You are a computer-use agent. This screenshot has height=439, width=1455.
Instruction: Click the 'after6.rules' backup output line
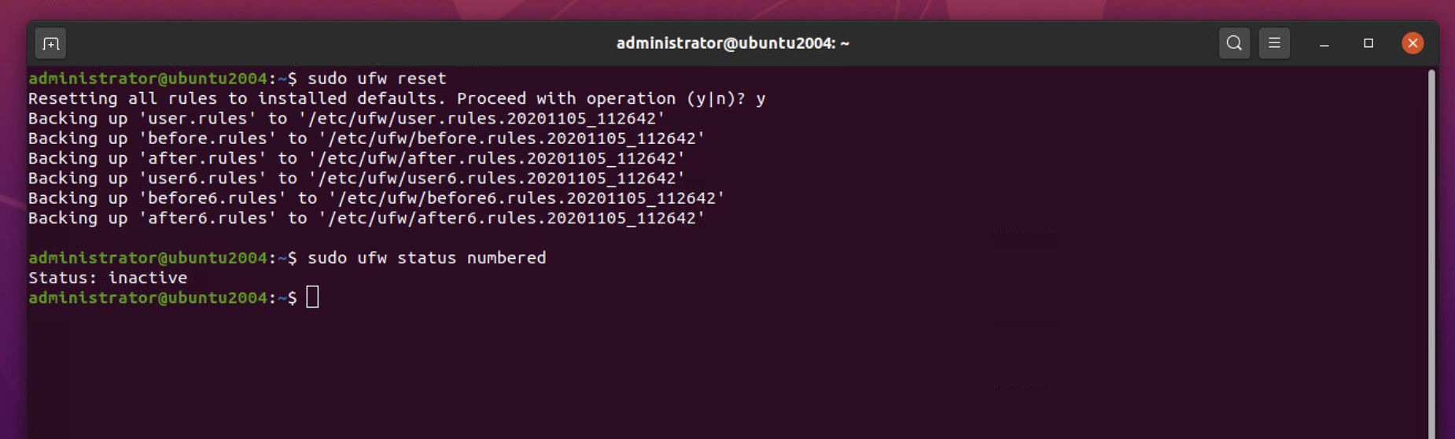[367, 218]
